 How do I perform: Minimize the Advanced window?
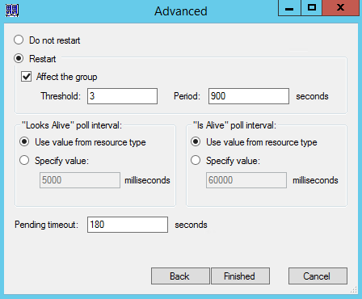tap(289, 8)
